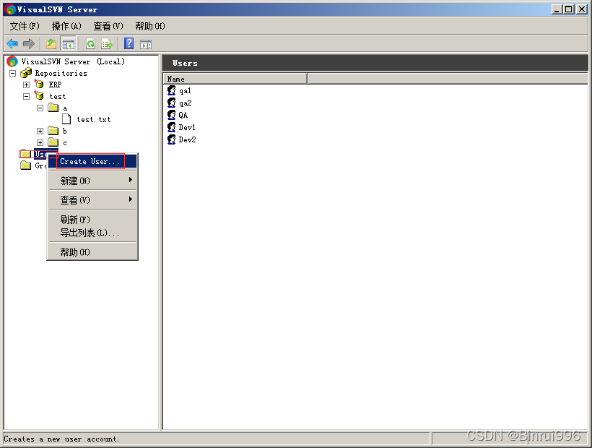592x448 pixels.
Task: Click the Forward arrow toolbar icon
Action: pyautogui.click(x=29, y=44)
